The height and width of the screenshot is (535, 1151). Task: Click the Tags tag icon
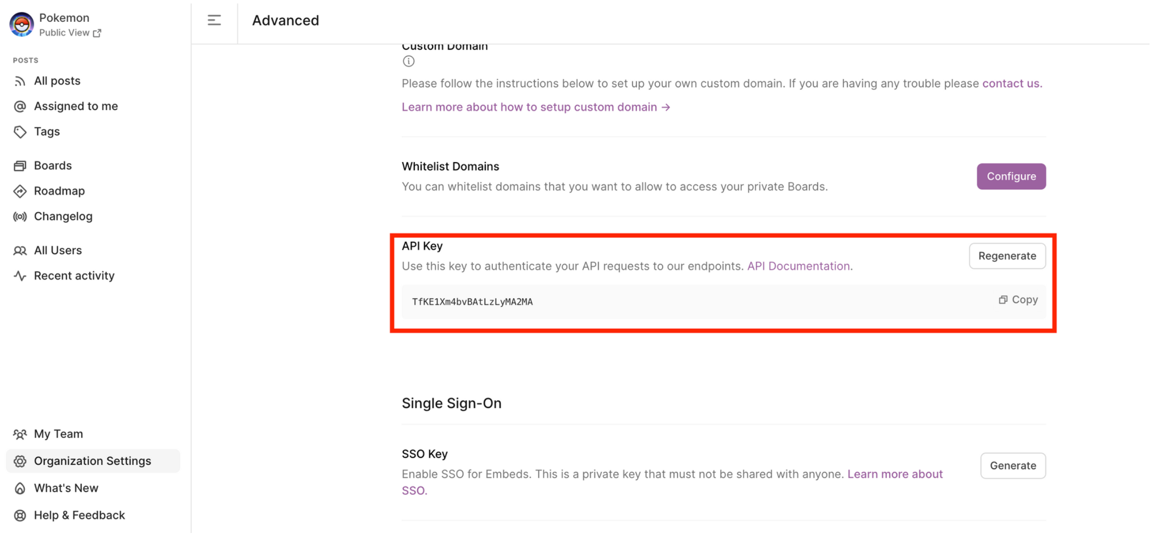click(x=20, y=132)
